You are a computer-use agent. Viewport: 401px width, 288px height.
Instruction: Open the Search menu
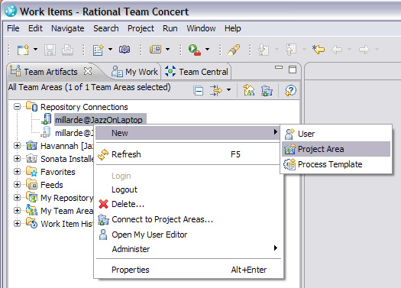coord(106,28)
